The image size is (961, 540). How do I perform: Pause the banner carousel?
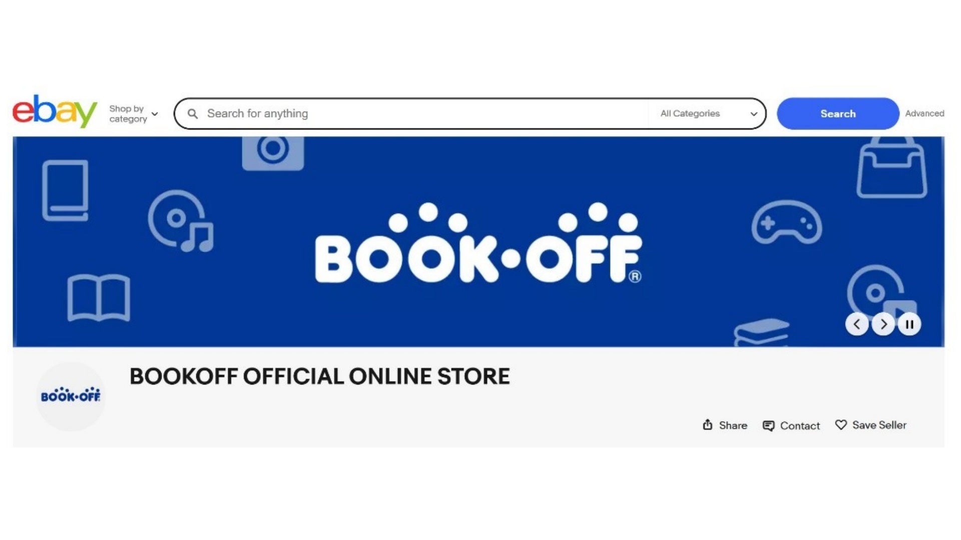tap(909, 324)
